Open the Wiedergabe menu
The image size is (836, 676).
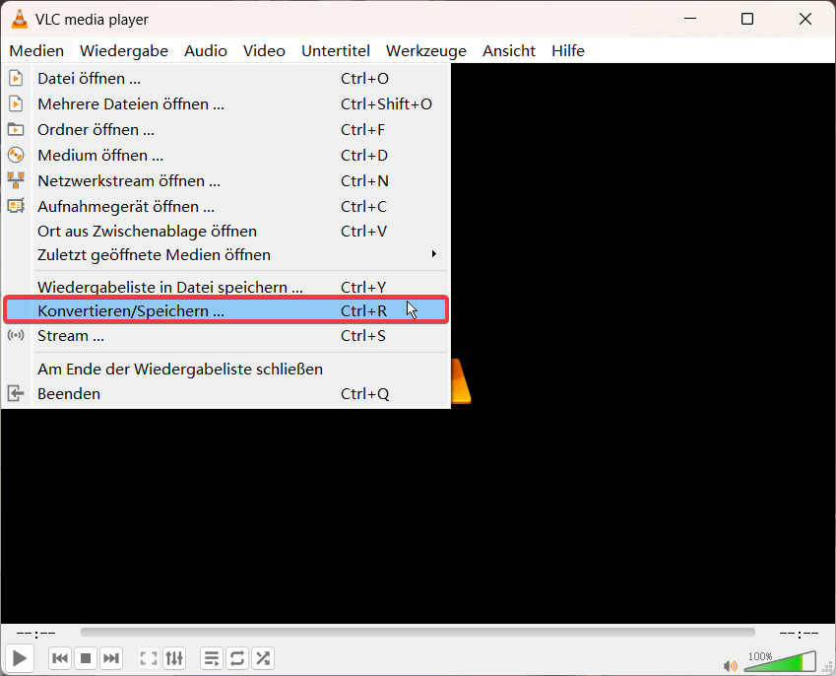pos(124,50)
